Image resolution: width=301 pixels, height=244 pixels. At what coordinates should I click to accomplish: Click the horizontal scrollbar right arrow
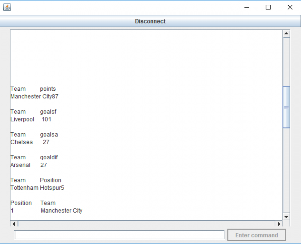[x=279, y=224]
